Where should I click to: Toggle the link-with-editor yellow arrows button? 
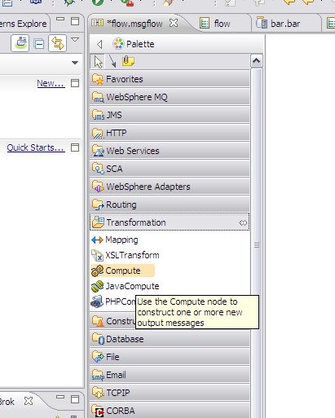coord(58,43)
